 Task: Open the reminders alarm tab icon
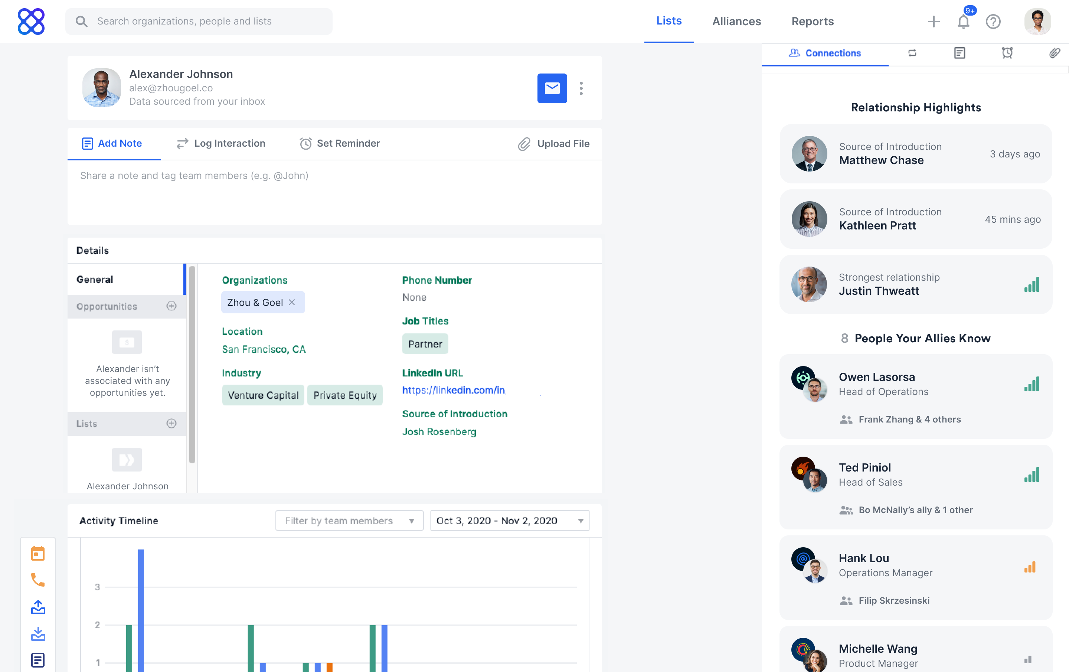pos(1007,53)
